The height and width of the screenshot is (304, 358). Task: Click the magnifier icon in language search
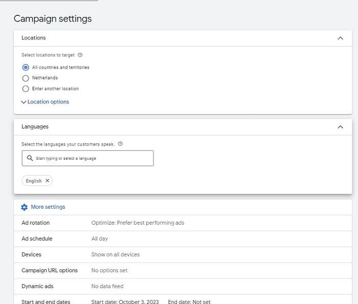click(30, 158)
